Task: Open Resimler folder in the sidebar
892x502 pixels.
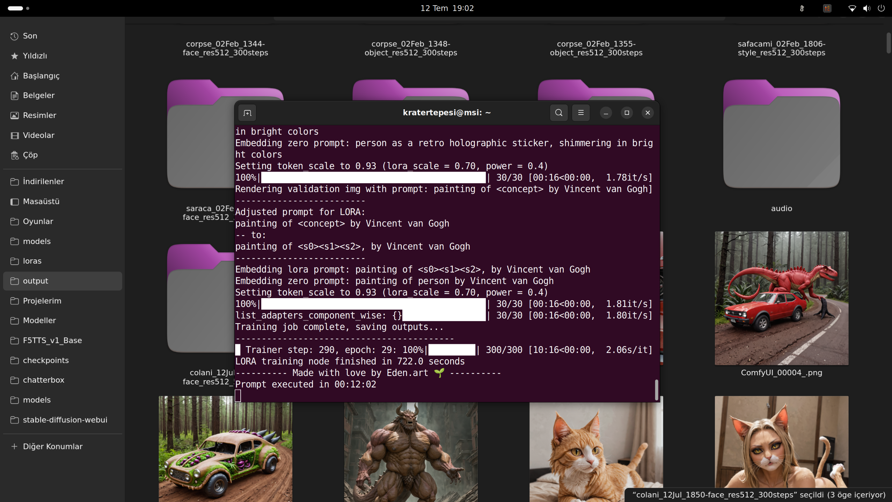Action: (63, 115)
